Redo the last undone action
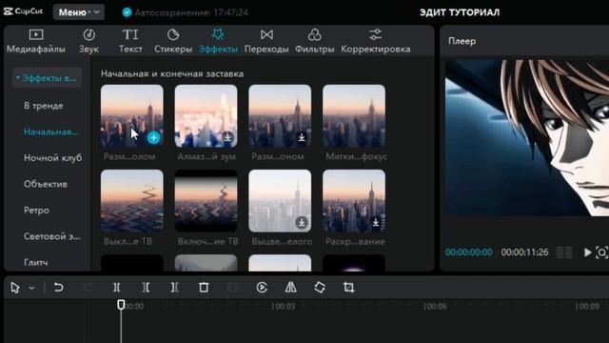 (x=88, y=288)
